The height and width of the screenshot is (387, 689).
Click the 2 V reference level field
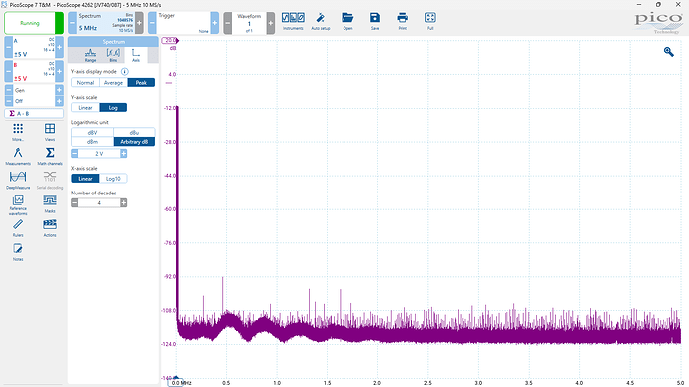[99, 154]
